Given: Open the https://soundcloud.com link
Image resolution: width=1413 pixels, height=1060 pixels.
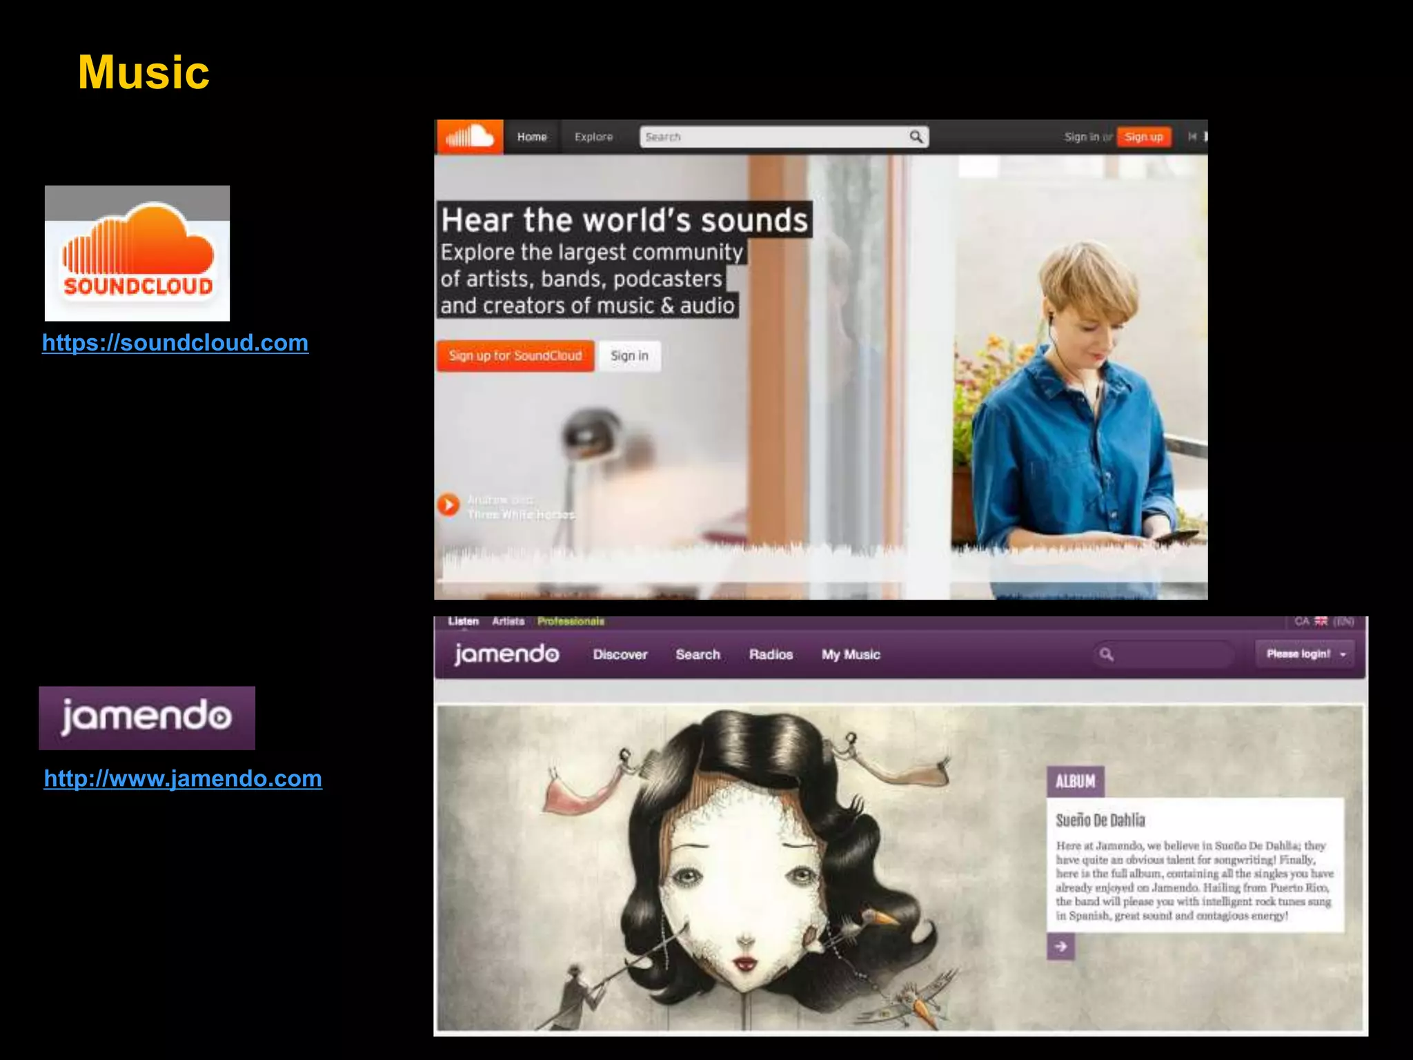Looking at the screenshot, I should pos(175,342).
